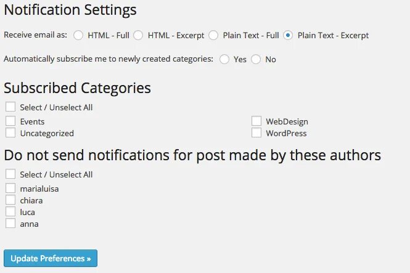This screenshot has width=410, height=273.
Task: Exclude notifications from author chiara
Action: click(x=10, y=200)
